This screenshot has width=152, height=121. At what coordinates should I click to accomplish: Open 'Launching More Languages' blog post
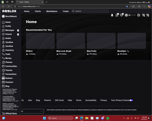(x=10, y=99)
